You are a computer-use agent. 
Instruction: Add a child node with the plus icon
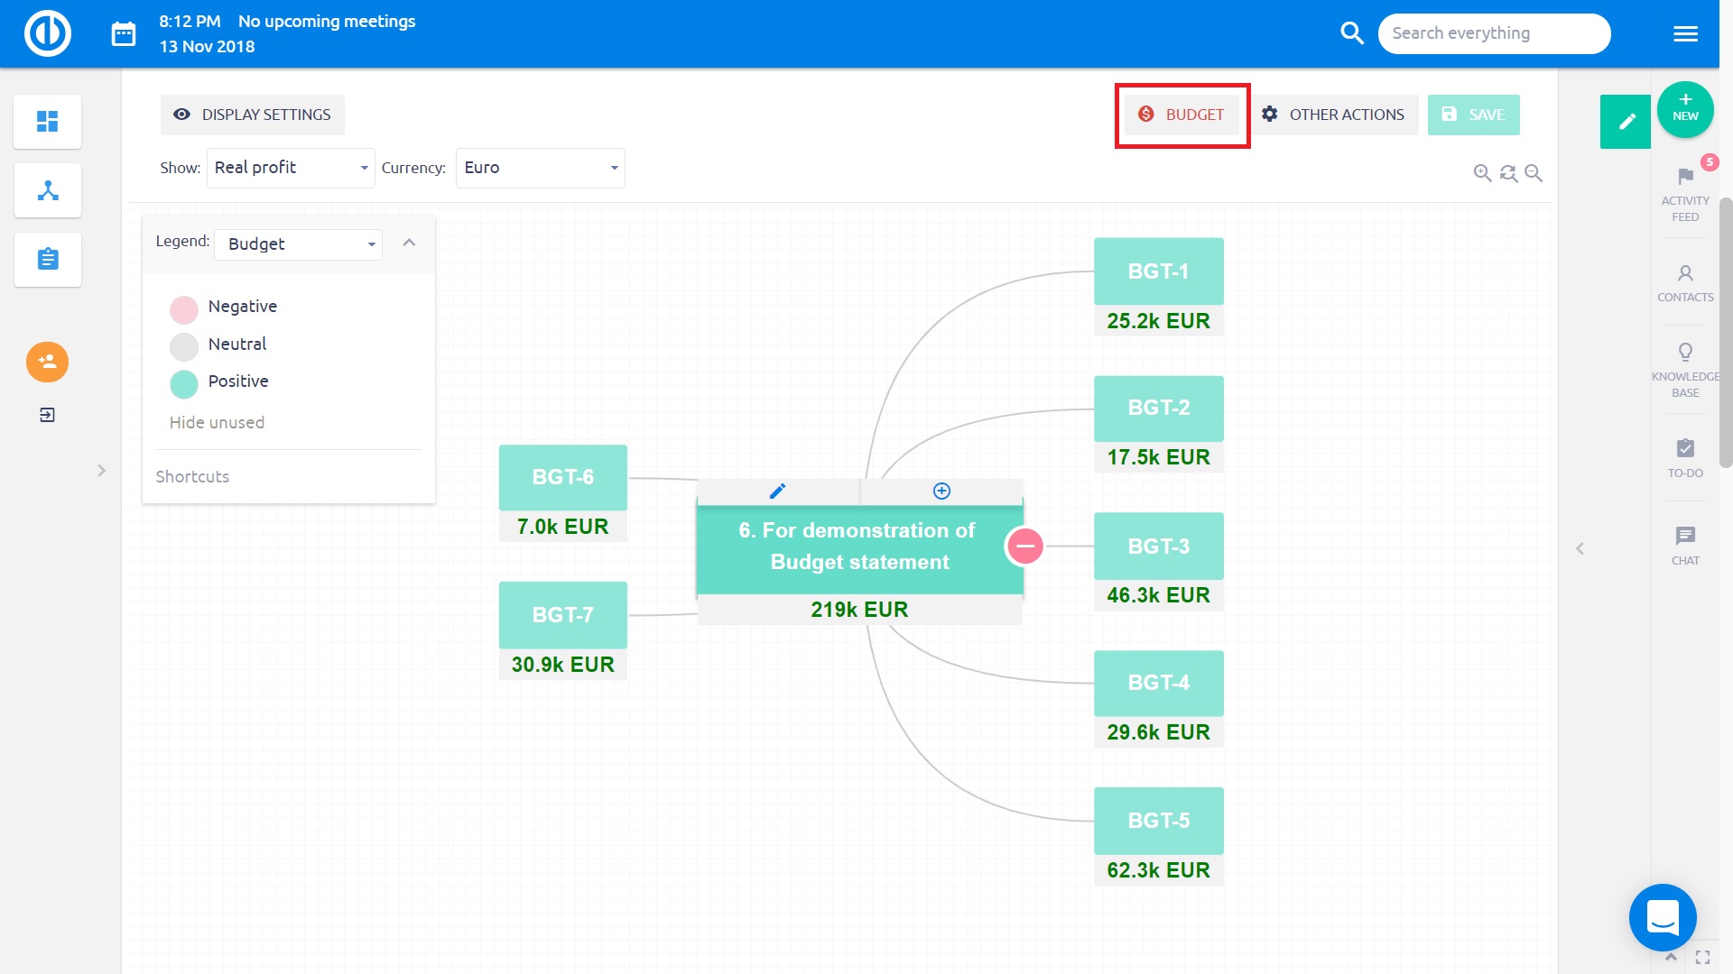(941, 492)
